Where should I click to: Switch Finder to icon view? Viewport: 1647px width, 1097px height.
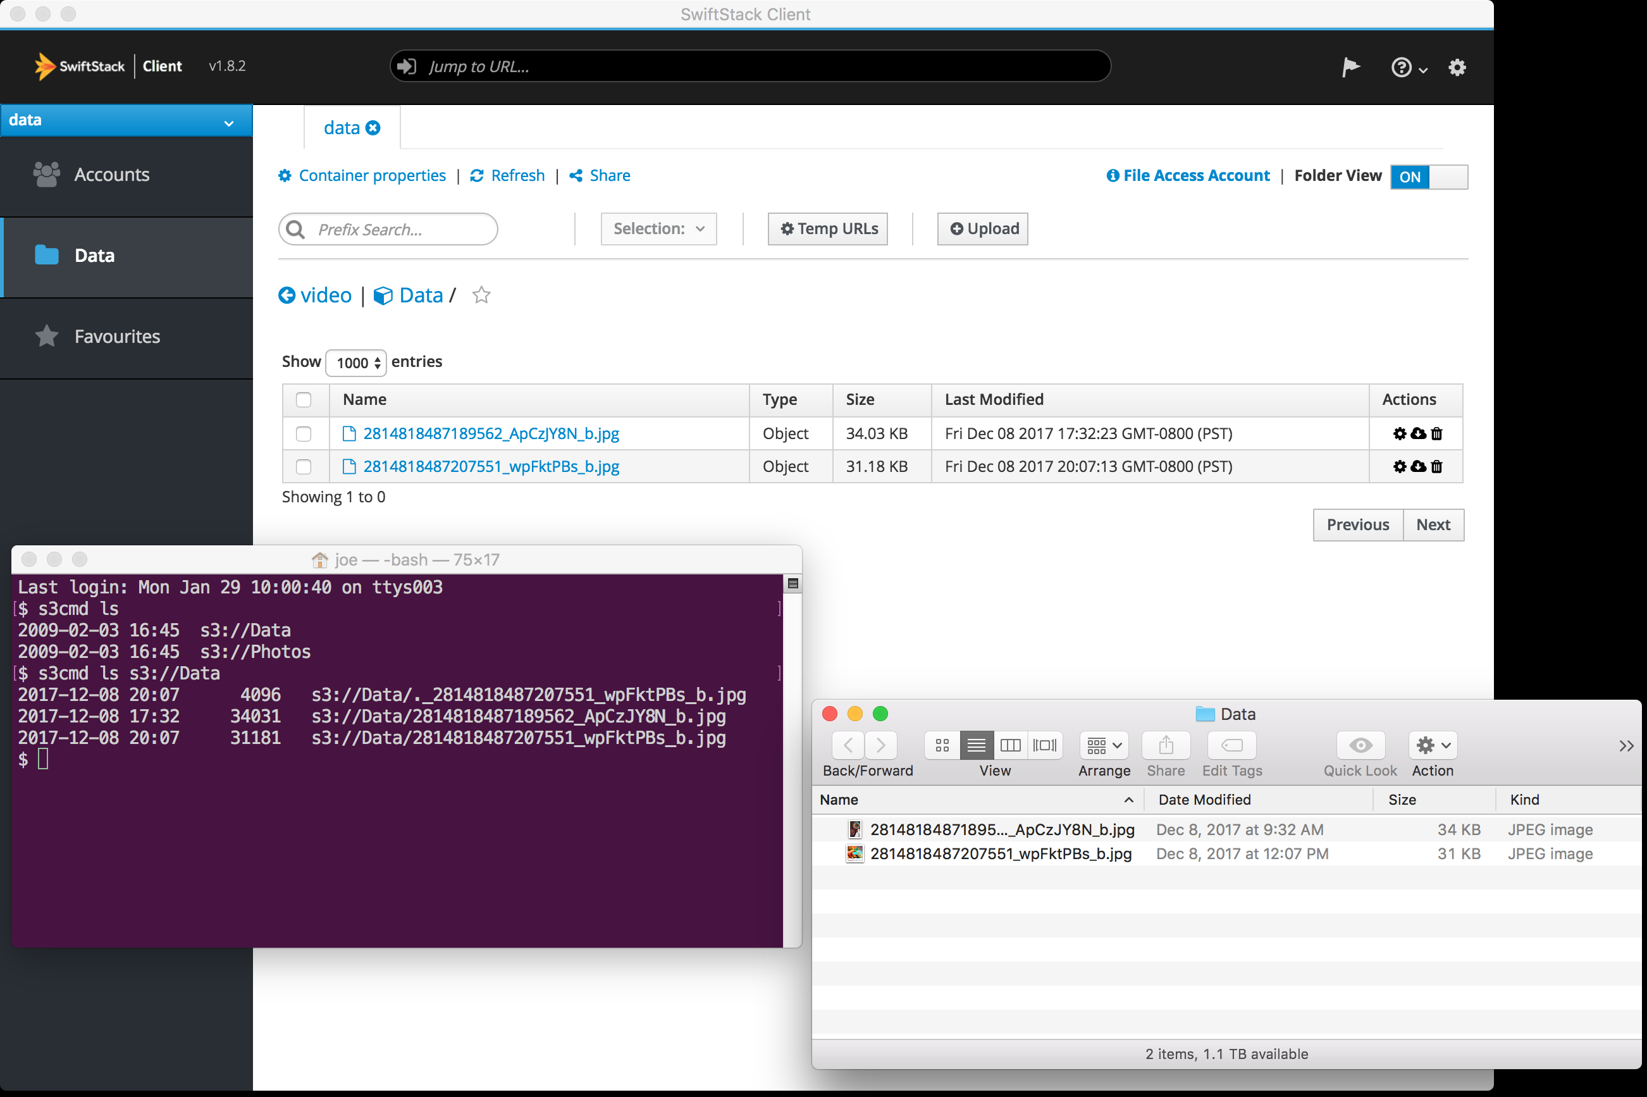942,745
